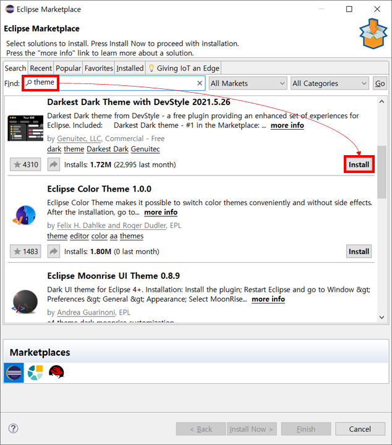Share the Darkest Dark Theme solution
Viewport: 392px width, 445px height.
pos(54,164)
